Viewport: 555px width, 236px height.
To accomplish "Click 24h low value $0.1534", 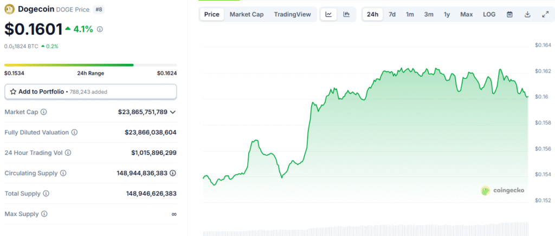I will (x=14, y=74).
